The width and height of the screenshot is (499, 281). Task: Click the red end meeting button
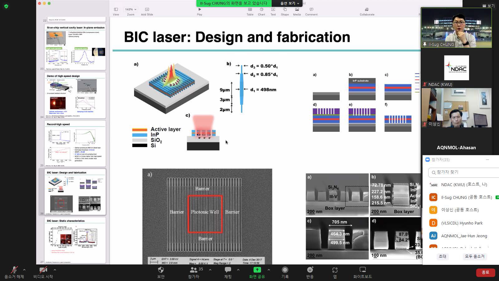[485, 272]
